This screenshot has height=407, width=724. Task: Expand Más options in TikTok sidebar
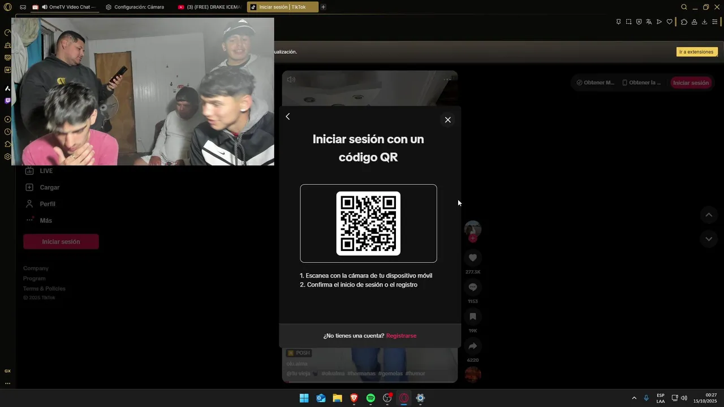[x=46, y=220]
